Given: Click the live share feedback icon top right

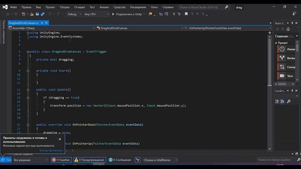Looking at the screenshot, I should 294,14.
